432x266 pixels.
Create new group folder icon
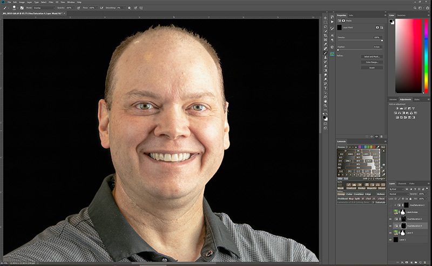[416, 262]
